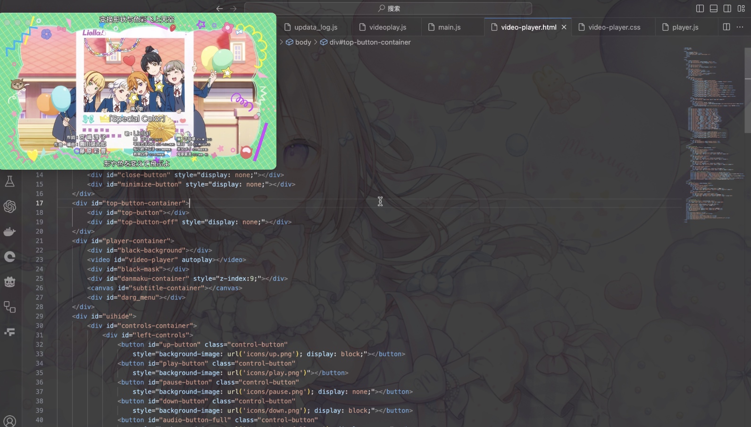Image resolution: width=751 pixels, height=427 pixels.
Task: Click the forward navigation arrow
Action: (x=233, y=8)
